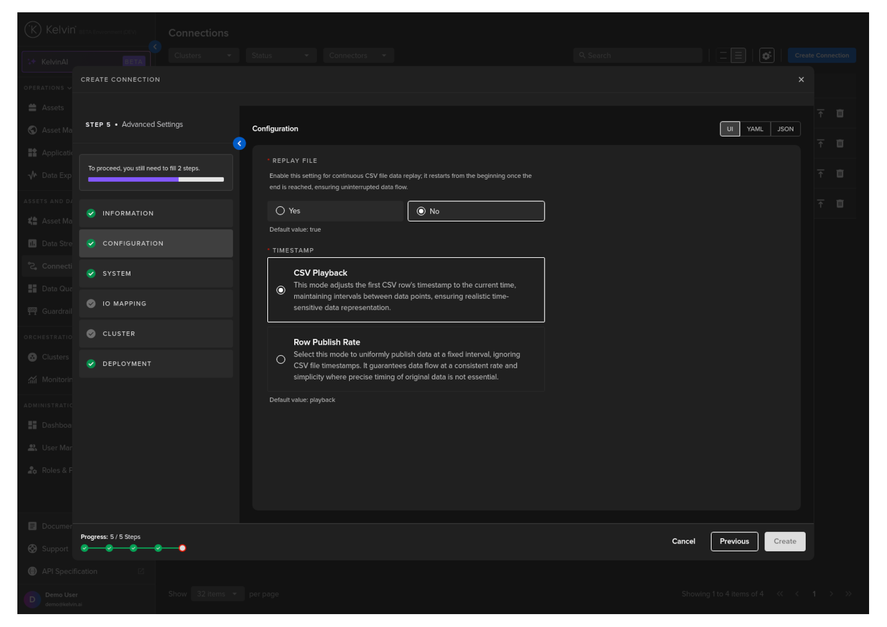Click the blue collapse sidebar arrow in dialog
The height and width of the screenshot is (627, 887).
(239, 144)
